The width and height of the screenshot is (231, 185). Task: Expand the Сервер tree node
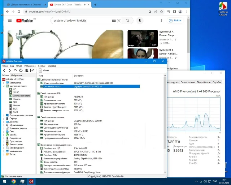[4, 119]
